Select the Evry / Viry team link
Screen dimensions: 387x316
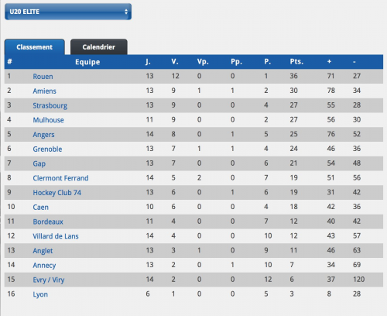[x=49, y=280]
